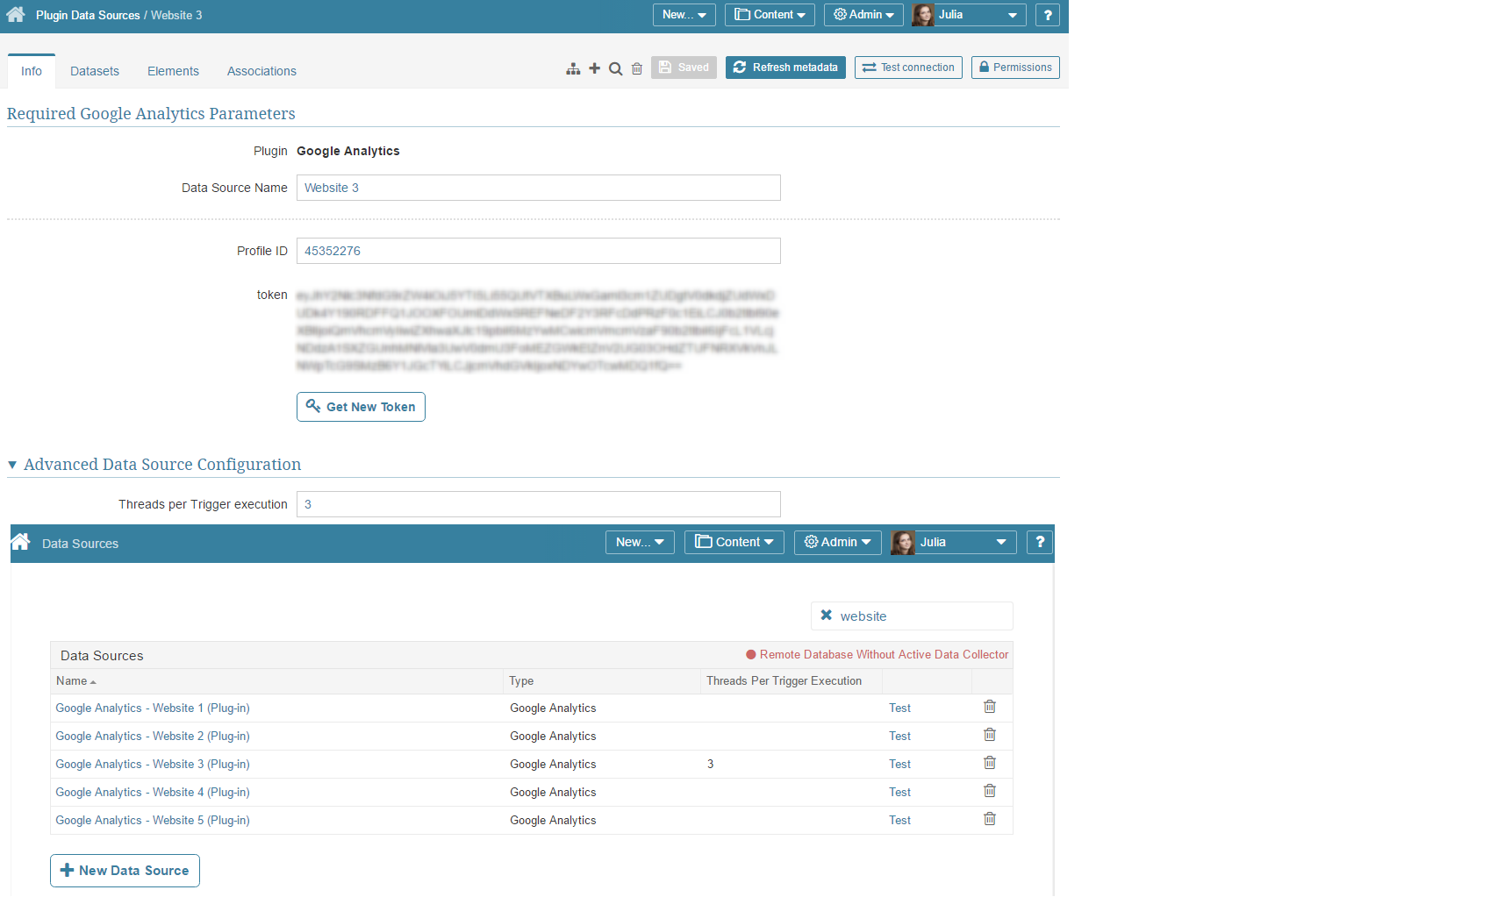The width and height of the screenshot is (1490, 897).
Task: Click the home icon beside the Data Sources title
Action: pyautogui.click(x=21, y=541)
